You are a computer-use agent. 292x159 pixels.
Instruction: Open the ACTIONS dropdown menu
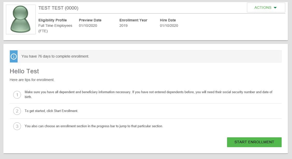coord(266,7)
